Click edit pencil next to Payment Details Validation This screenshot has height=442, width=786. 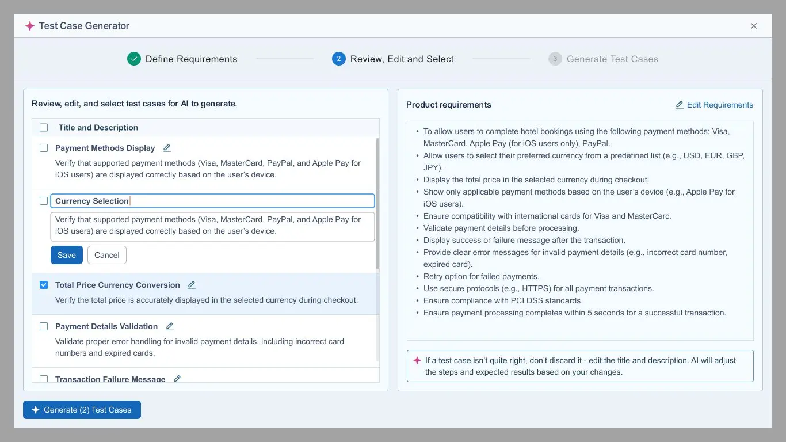point(170,326)
